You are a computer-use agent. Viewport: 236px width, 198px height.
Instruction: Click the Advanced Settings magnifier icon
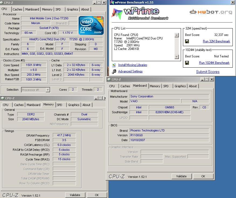[x=114, y=71]
